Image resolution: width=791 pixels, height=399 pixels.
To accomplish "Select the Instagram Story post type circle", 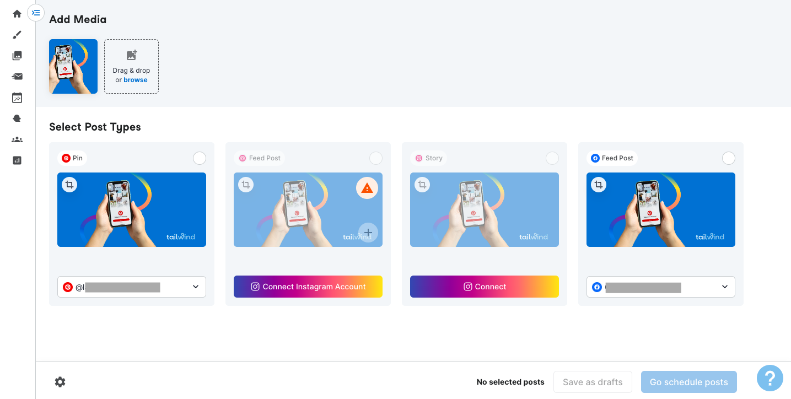I will point(552,158).
